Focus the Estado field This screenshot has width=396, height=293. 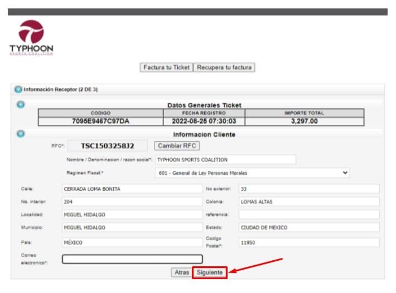point(309,227)
